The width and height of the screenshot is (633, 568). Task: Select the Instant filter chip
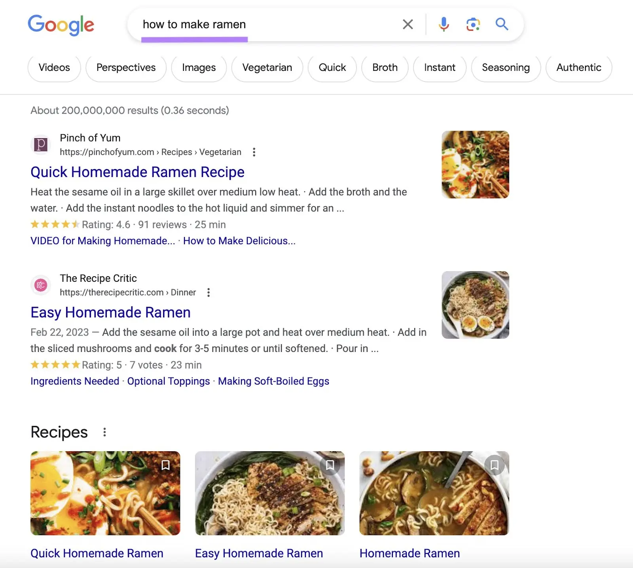440,68
